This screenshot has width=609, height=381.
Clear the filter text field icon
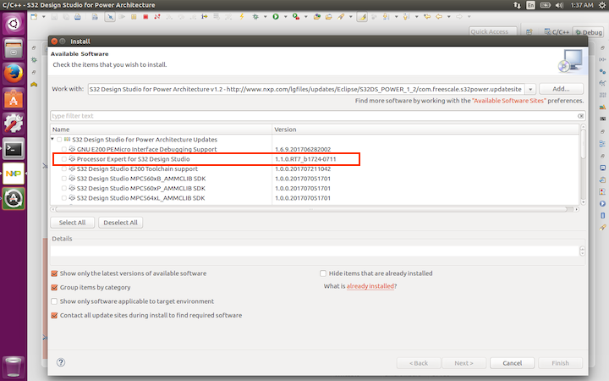[580, 116]
